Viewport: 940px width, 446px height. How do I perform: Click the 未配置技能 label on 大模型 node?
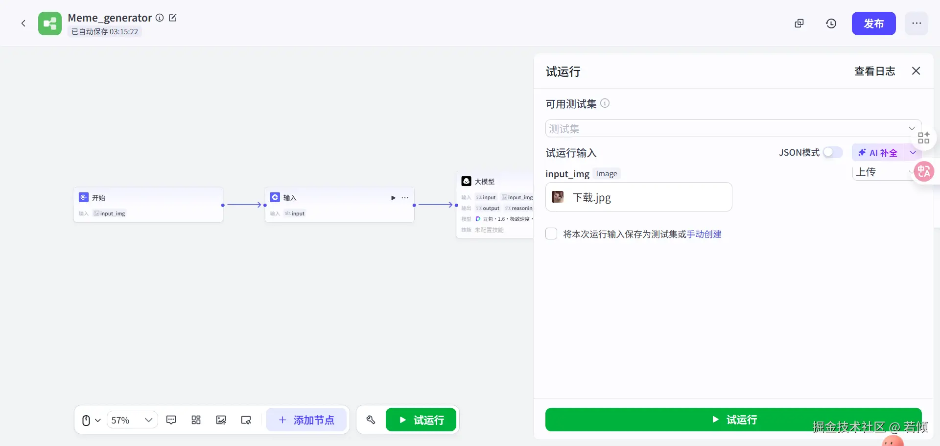(489, 230)
